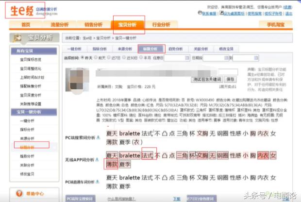Open 趋势分析 in the sidebar

tap(27, 156)
